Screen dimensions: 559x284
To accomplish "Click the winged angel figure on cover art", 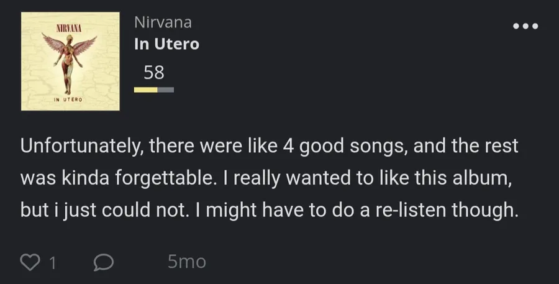I will (x=69, y=62).
